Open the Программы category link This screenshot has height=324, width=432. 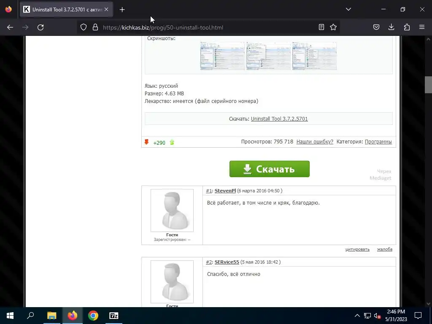[378, 142]
